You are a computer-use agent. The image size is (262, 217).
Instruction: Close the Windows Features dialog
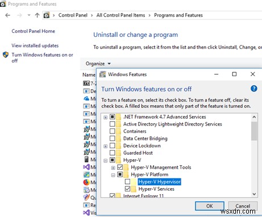click(252, 74)
